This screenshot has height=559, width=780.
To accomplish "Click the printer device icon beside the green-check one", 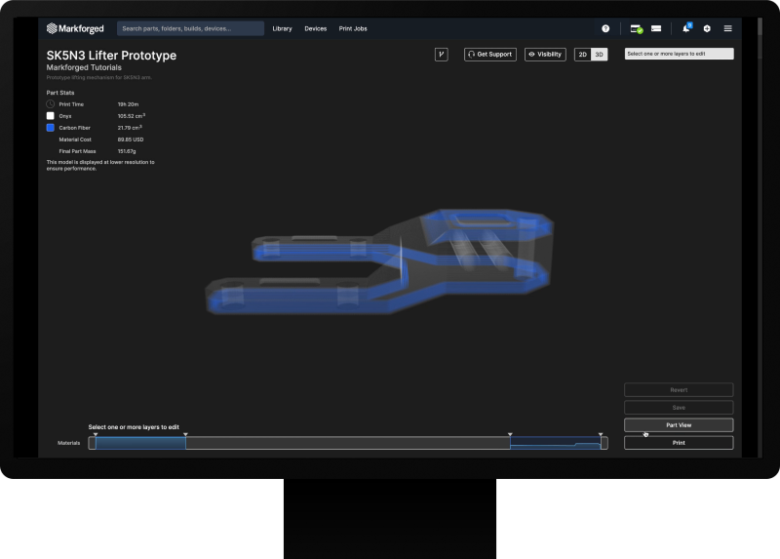I will 656,28.
